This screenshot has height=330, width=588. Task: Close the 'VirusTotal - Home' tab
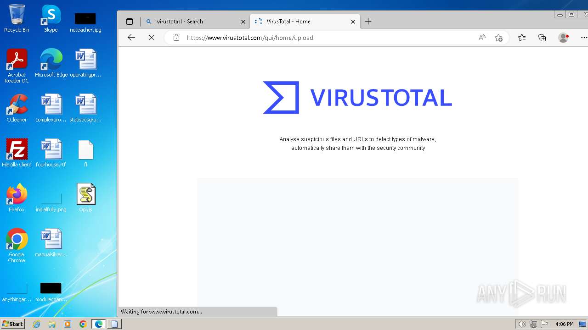pos(353,22)
